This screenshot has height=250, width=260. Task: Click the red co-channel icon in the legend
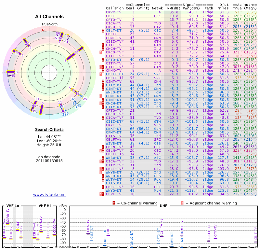click(114, 203)
